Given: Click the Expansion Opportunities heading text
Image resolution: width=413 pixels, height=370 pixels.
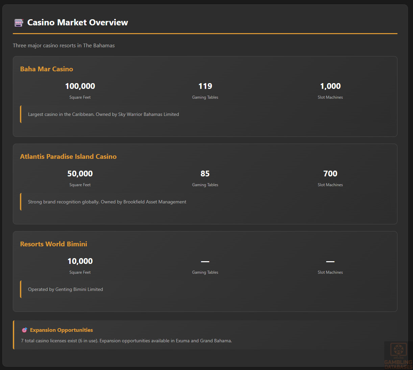Looking at the screenshot, I should [x=62, y=330].
